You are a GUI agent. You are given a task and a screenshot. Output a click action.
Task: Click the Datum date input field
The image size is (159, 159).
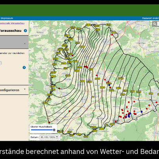coord(49,137)
